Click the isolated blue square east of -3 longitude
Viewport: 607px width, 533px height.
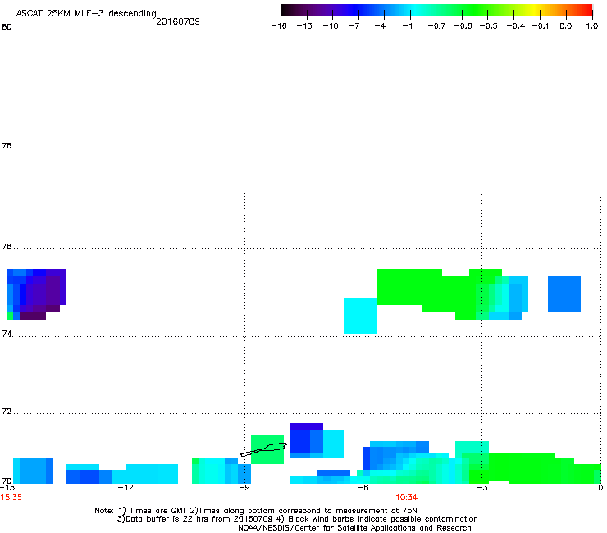[x=564, y=294]
